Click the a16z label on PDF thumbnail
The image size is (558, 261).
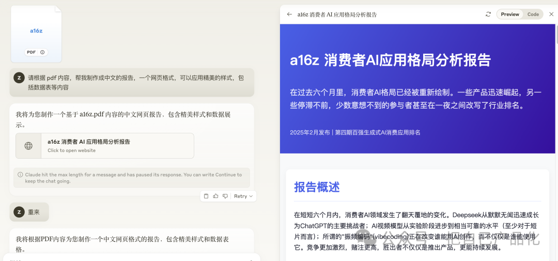tap(36, 30)
